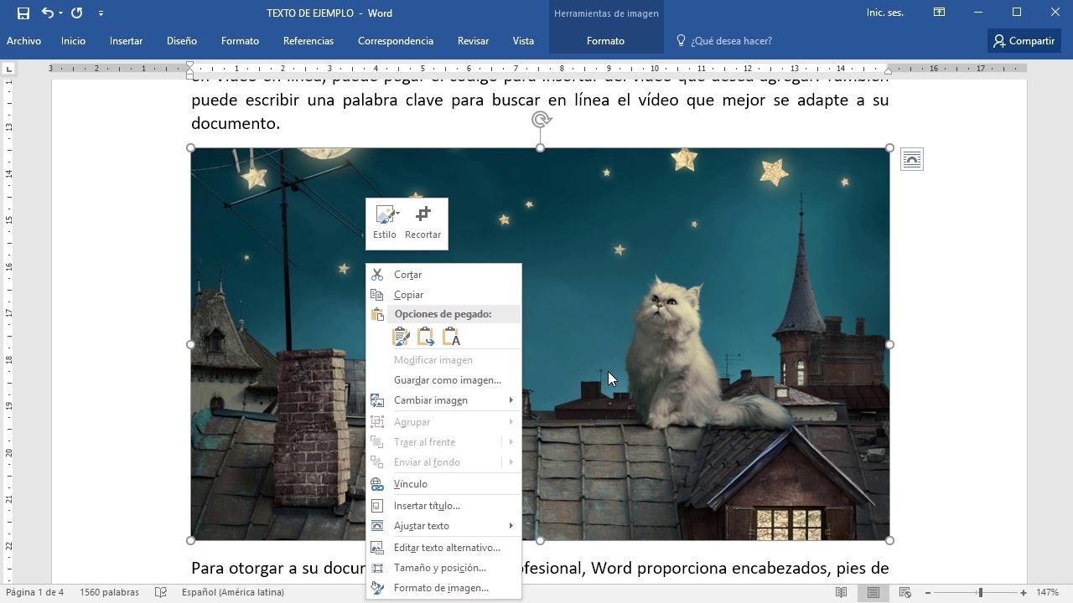Open the Referencias ribbon tab
Viewport: 1073px width, 603px height.
(308, 40)
